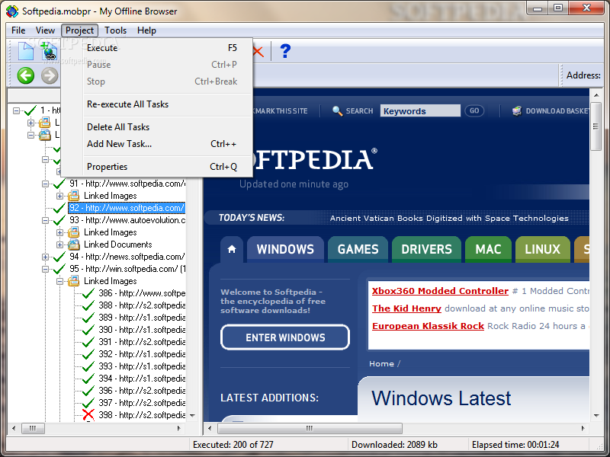Collapse the root task 1 tree node
Image resolution: width=610 pixels, height=457 pixels.
click(x=16, y=110)
